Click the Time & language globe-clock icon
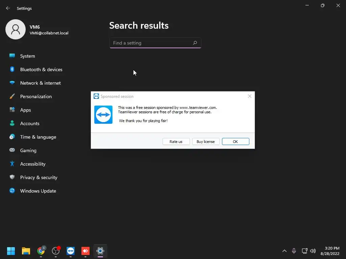Viewport: 346px width, 259px height. (12, 137)
